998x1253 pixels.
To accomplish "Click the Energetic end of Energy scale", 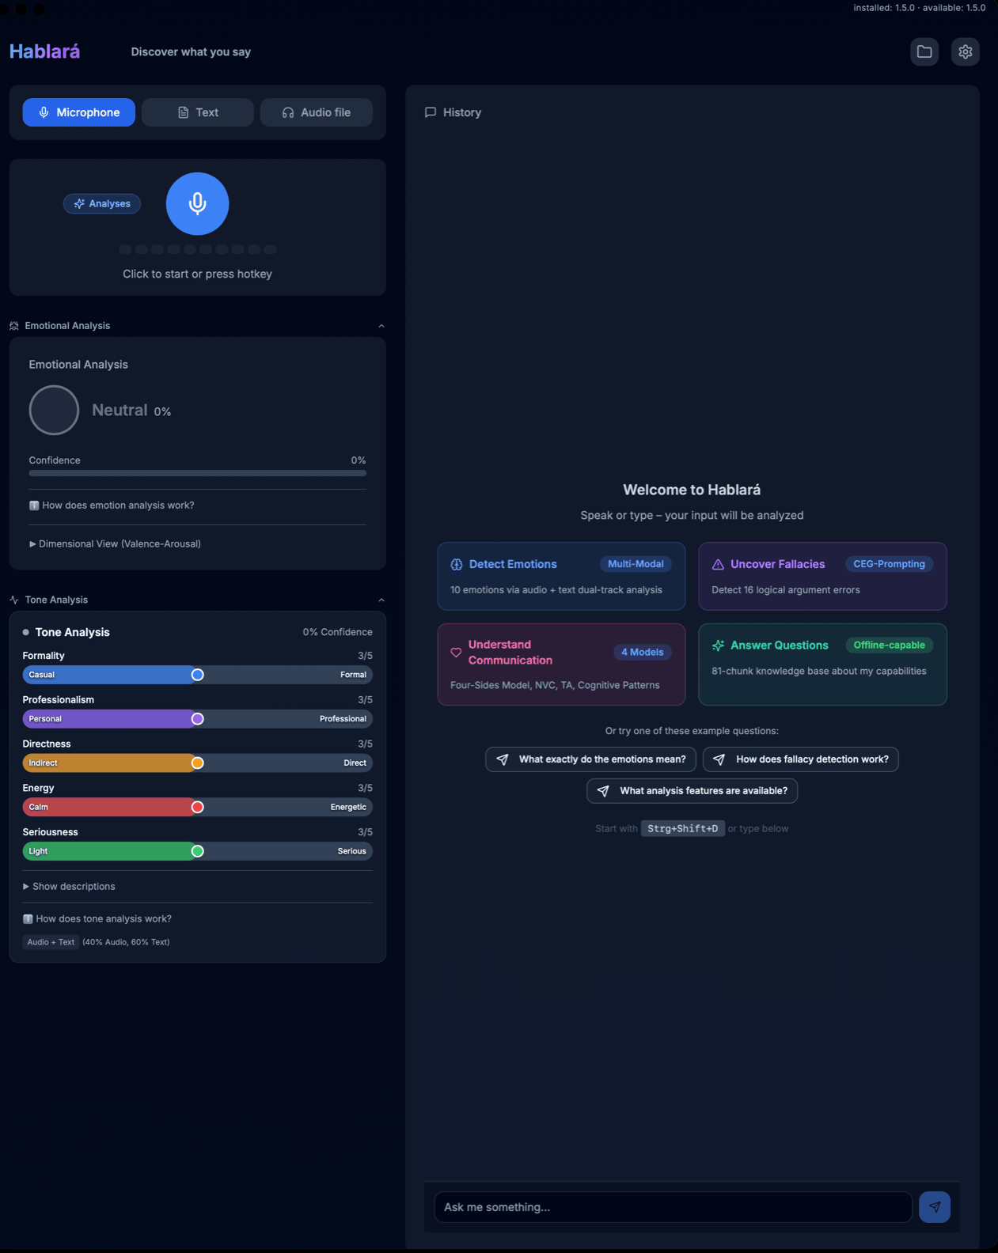I will tap(348, 807).
